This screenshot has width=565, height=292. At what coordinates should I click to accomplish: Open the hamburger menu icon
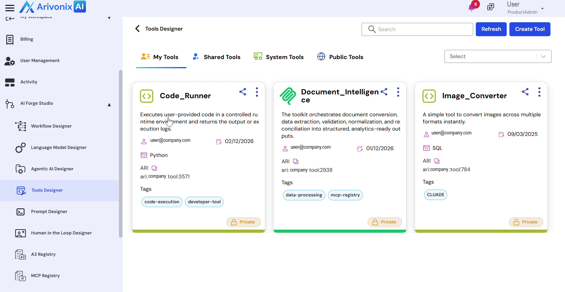point(10,8)
